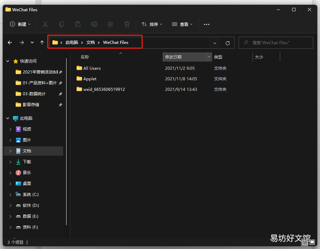Viewport: 320px width, 249px height.
Task: Collapse the 快速访问 tree section
Action: (8, 61)
